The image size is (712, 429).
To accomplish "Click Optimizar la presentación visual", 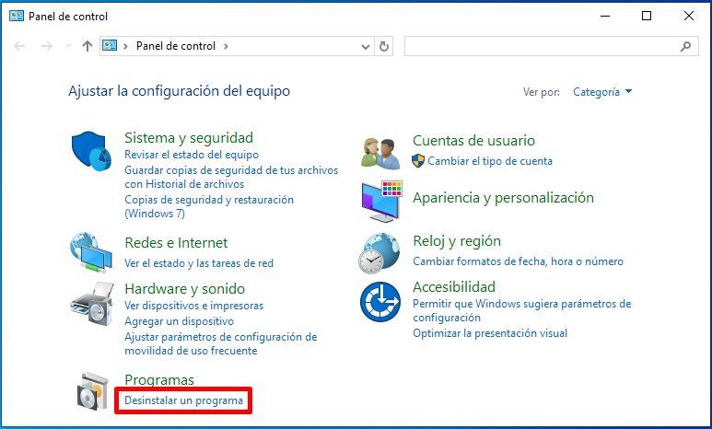I will coord(490,333).
